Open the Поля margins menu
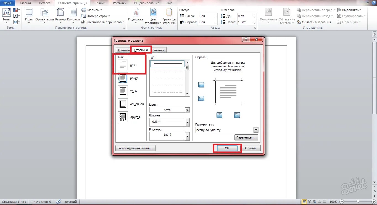The height and width of the screenshot is (205, 377). click(29, 16)
